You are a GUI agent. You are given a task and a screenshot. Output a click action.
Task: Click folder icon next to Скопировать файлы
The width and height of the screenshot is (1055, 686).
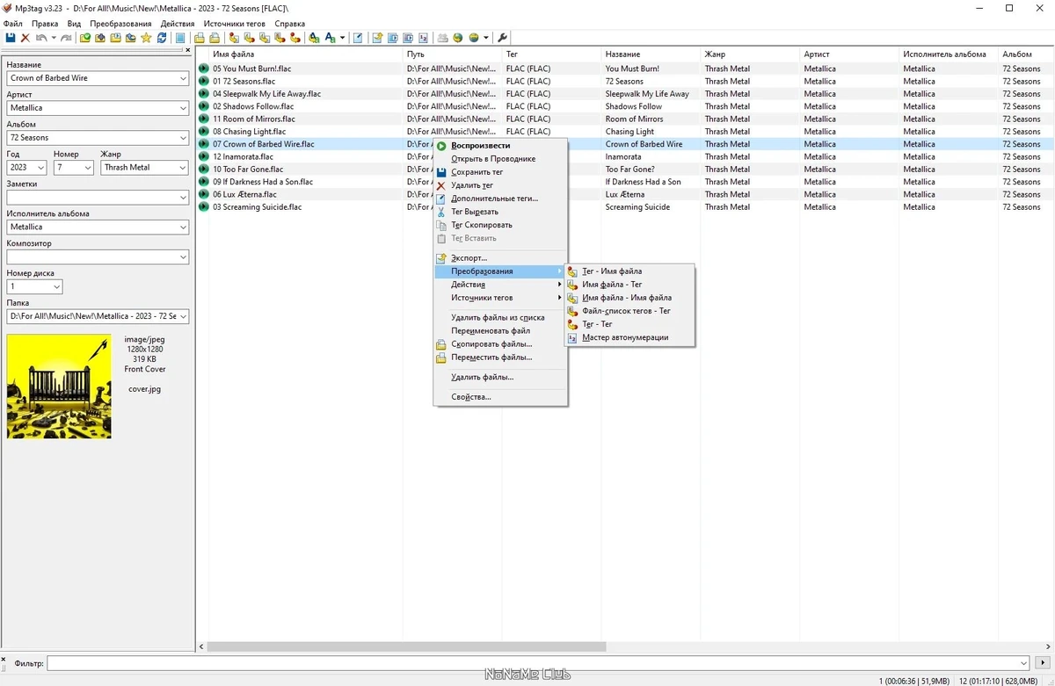[442, 344]
